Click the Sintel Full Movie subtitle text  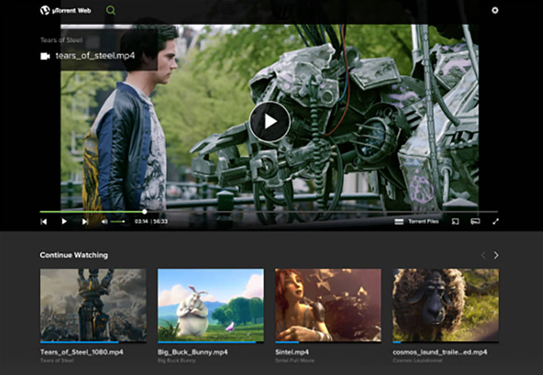click(295, 360)
